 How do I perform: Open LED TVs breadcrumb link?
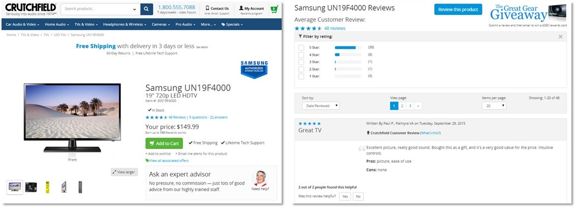click(60, 35)
